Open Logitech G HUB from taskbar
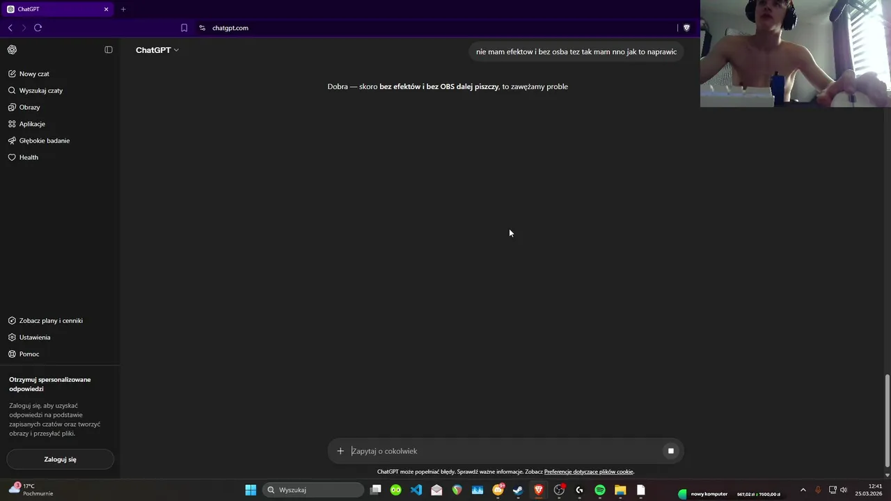This screenshot has width=891, height=501. [x=579, y=490]
